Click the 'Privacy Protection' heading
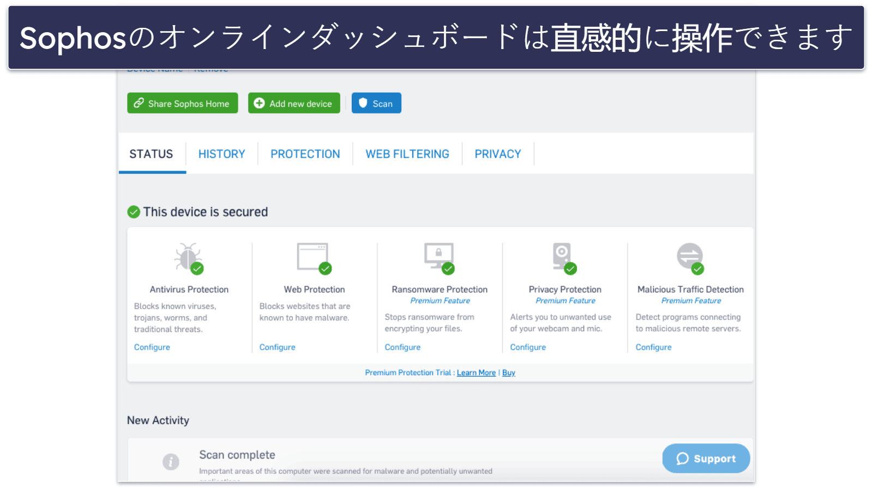The height and width of the screenshot is (488, 872). click(565, 290)
